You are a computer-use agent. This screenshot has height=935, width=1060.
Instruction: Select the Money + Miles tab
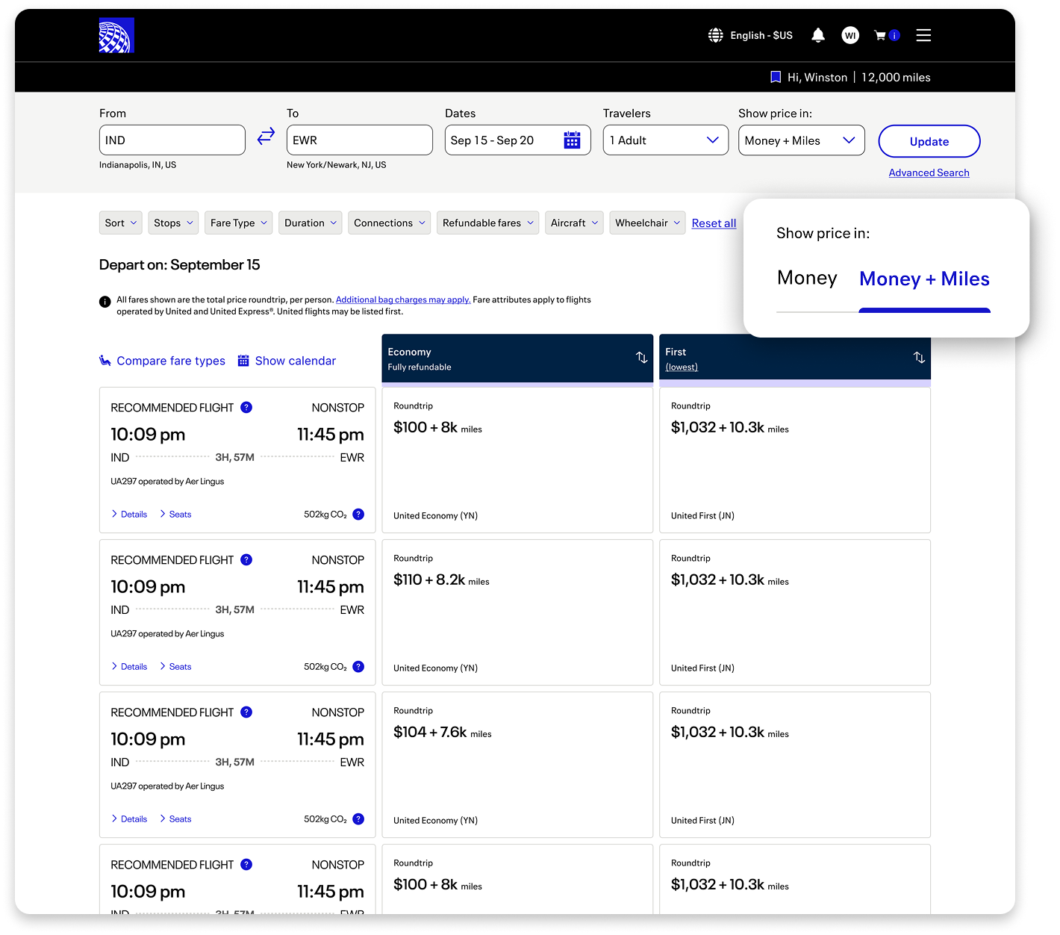[924, 279]
